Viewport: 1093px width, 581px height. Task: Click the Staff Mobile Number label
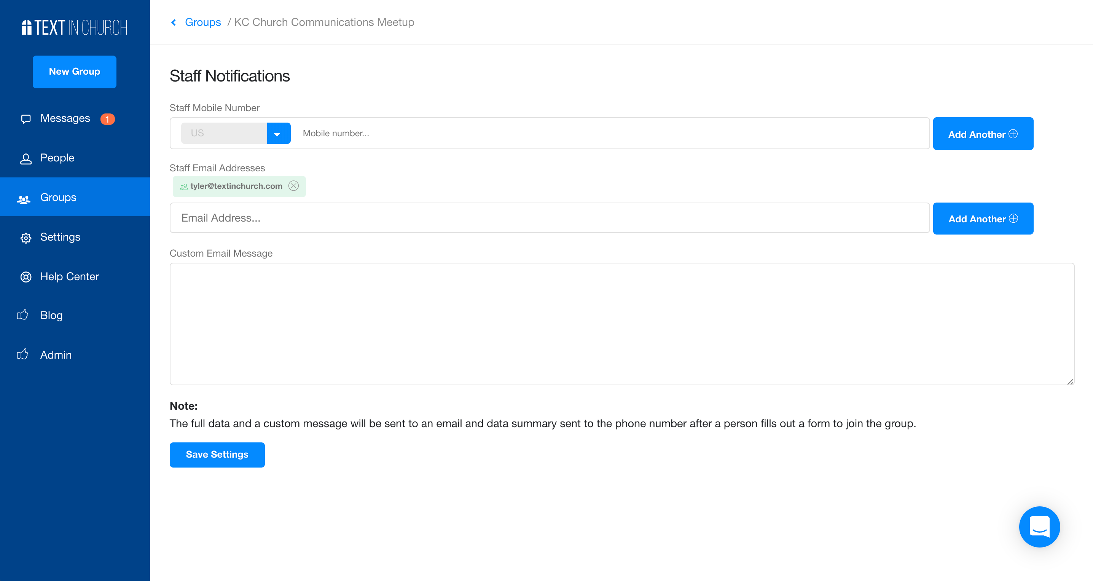(x=215, y=108)
